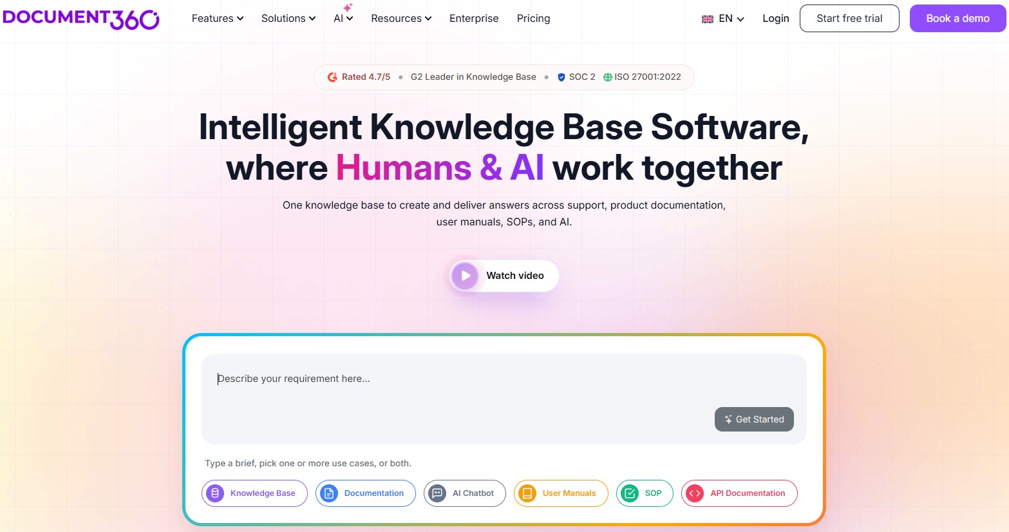Screen dimensions: 1009x532
Task: Click the SOP checkmark icon
Action: coord(630,493)
